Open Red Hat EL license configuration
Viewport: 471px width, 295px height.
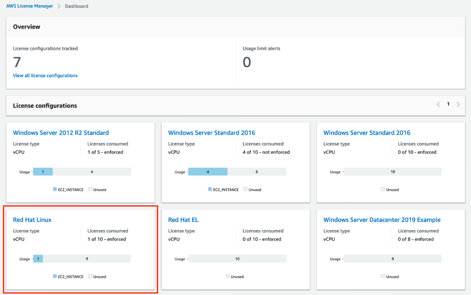(183, 220)
